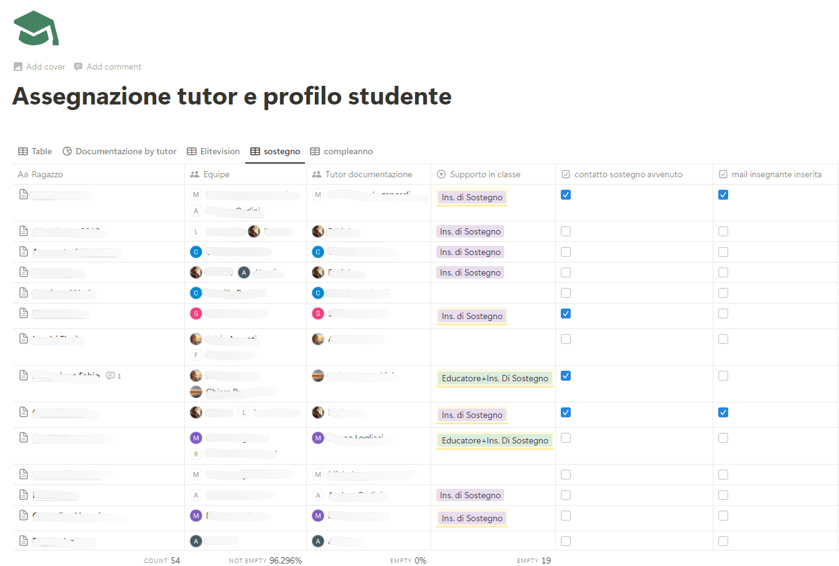839x566 pixels.
Task: Switch to the Elitevision view tab
Action: [x=213, y=151]
